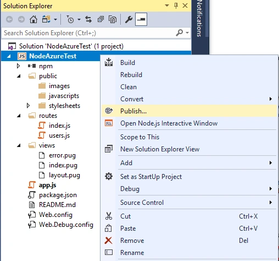The width and height of the screenshot is (279, 261).
Task: Expand the stylesheets folder
Action: click(28, 106)
